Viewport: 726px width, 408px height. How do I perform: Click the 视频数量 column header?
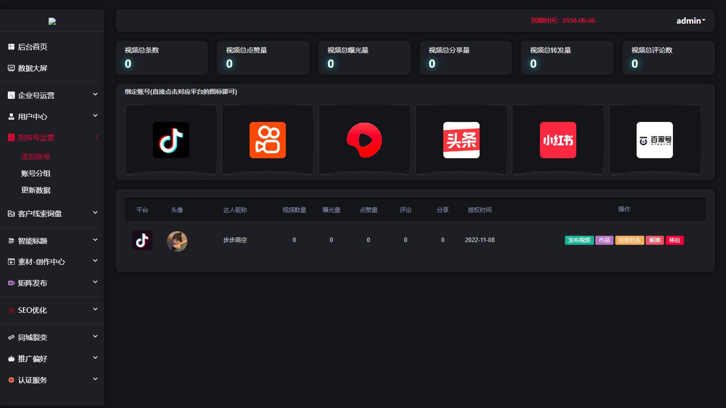(x=294, y=210)
